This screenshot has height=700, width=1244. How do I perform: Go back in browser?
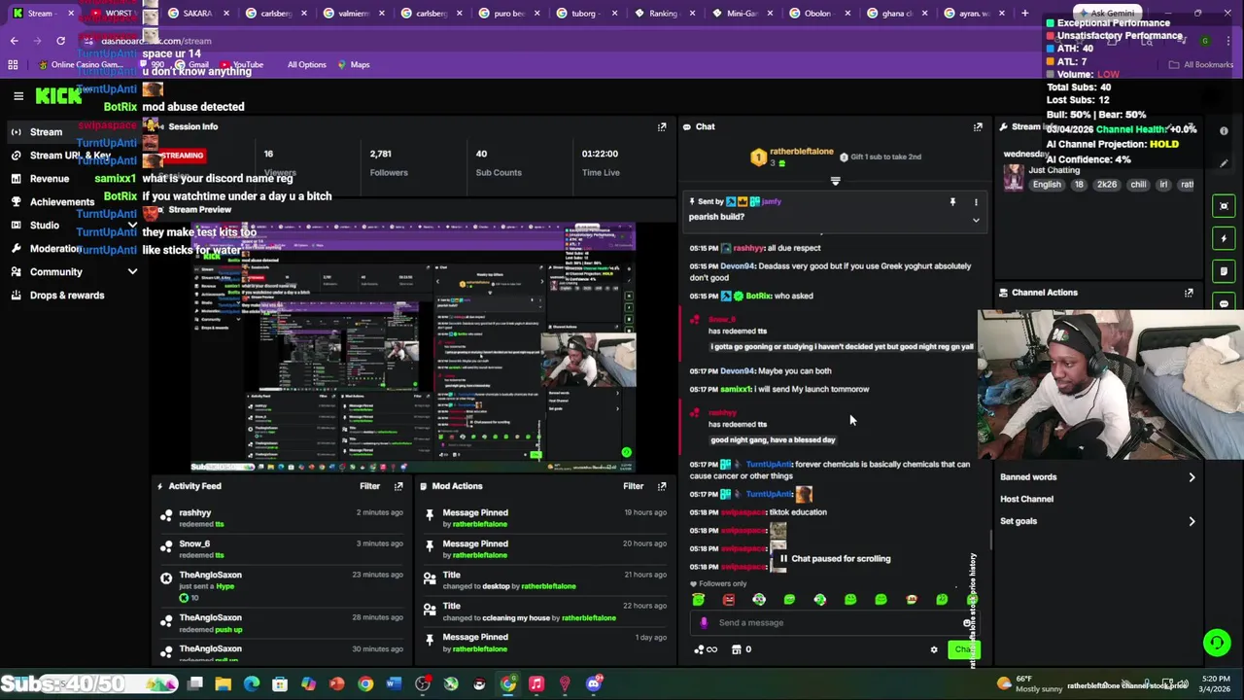[x=15, y=41]
